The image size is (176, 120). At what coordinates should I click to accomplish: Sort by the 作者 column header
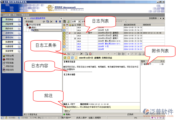click(82, 25)
